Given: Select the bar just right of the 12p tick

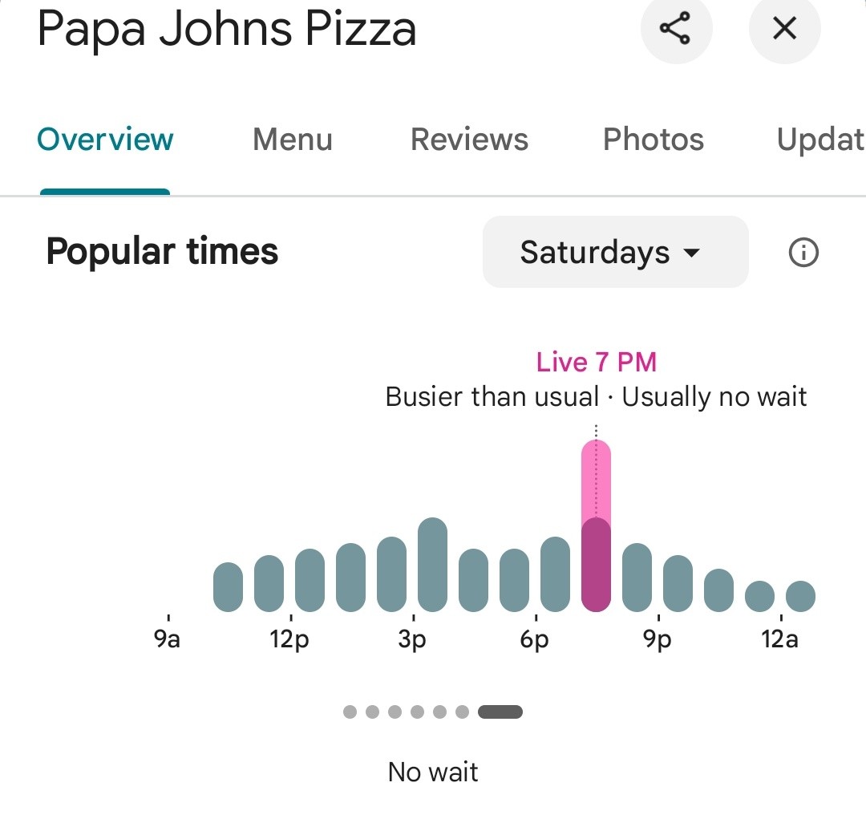Looking at the screenshot, I should tap(310, 580).
